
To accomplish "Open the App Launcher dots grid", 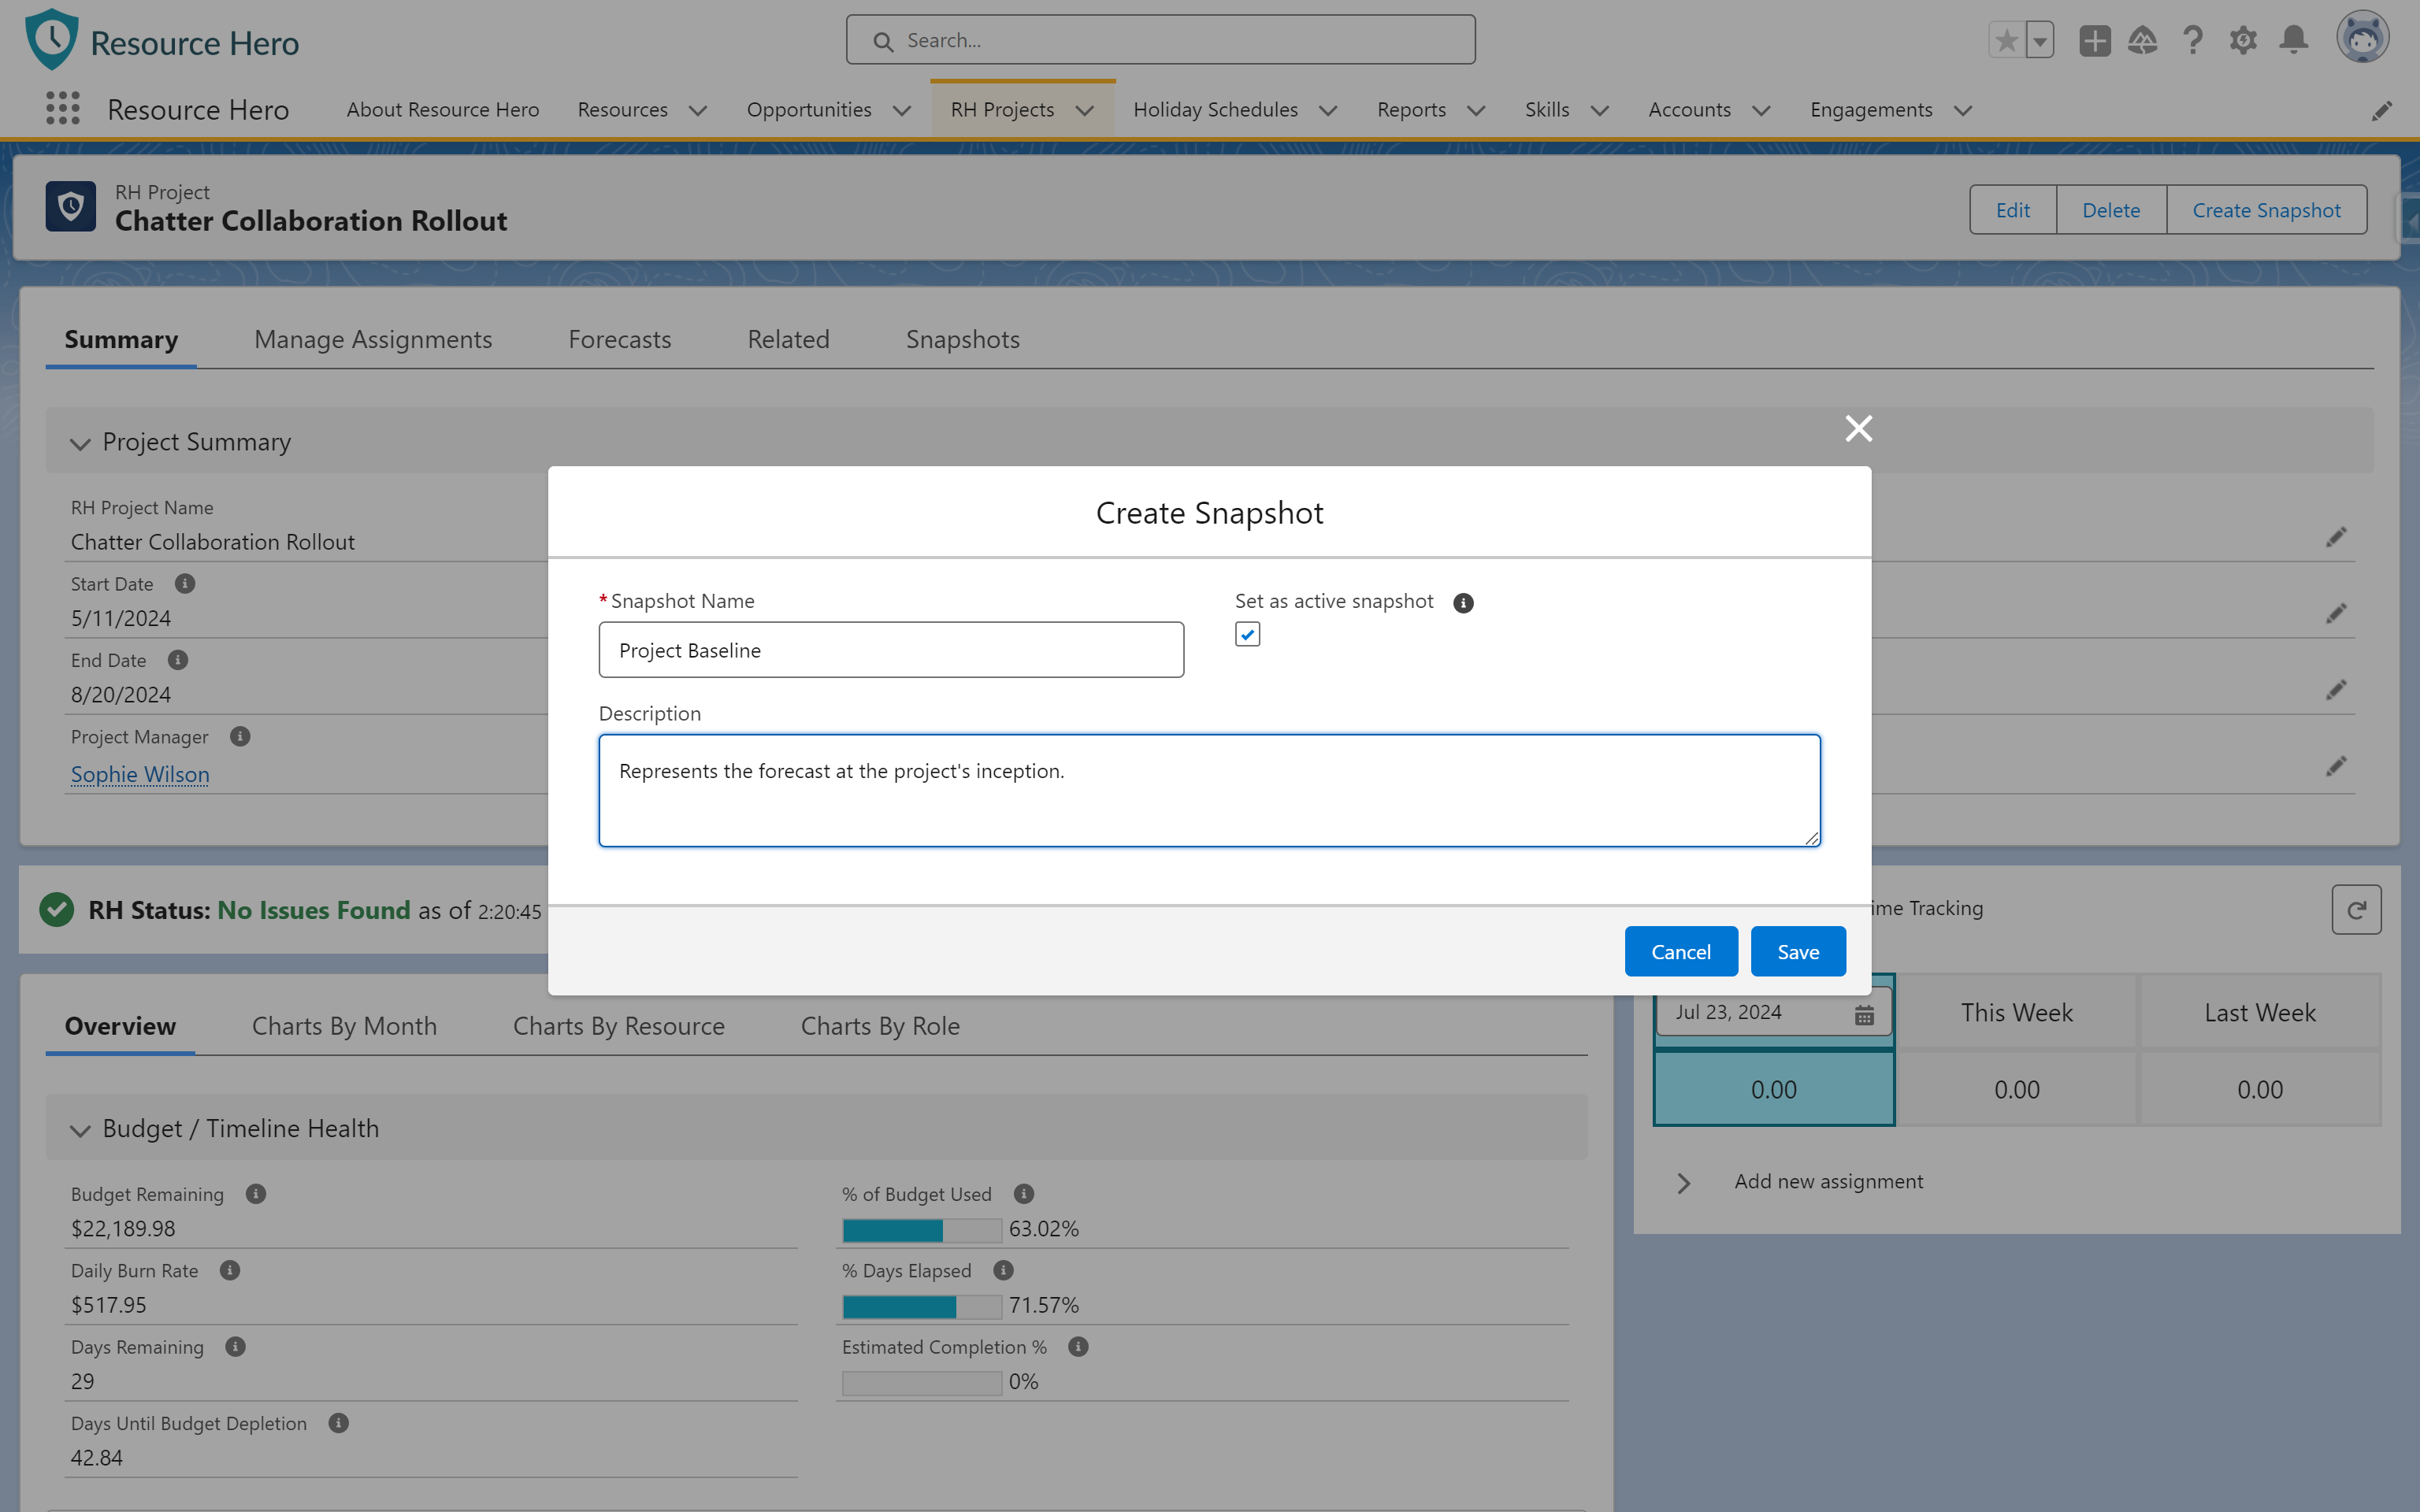I will coord(63,109).
